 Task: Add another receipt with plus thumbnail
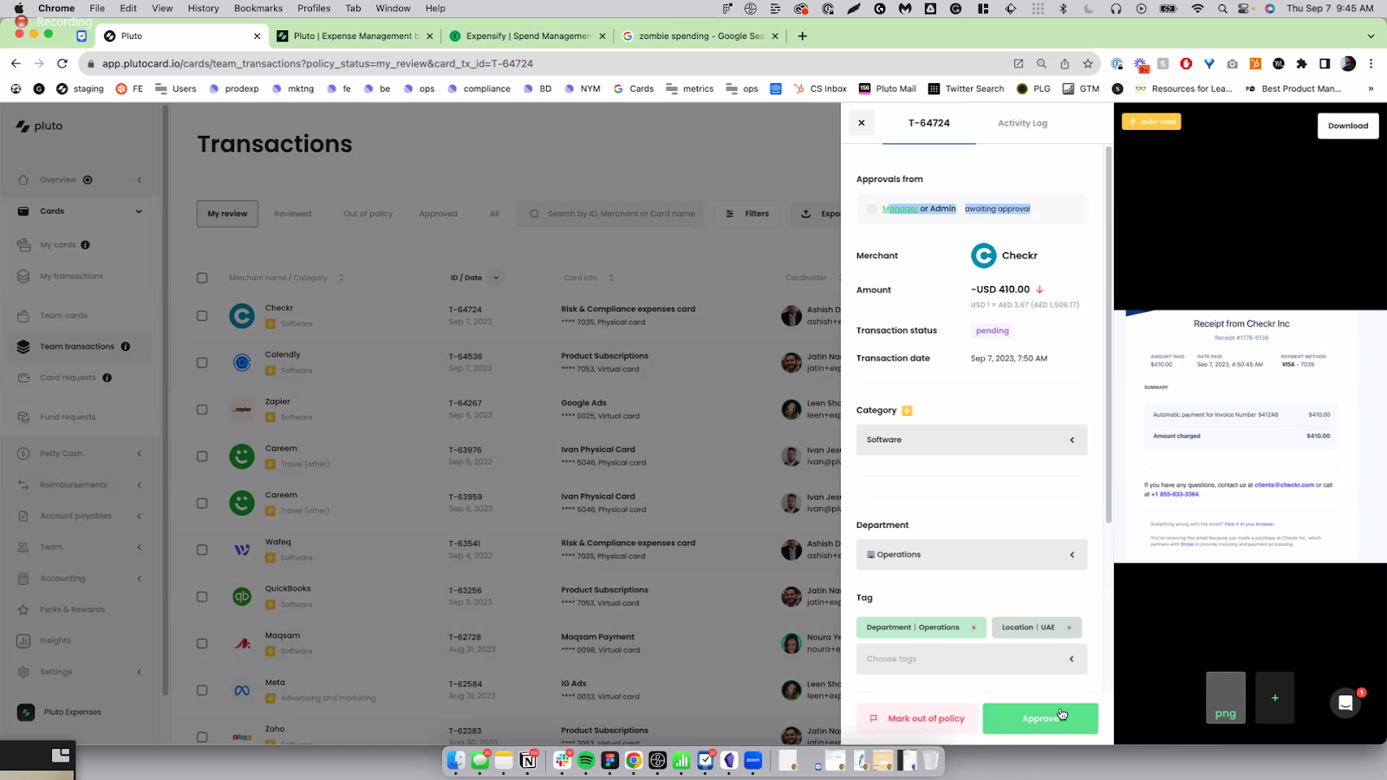tap(1274, 698)
